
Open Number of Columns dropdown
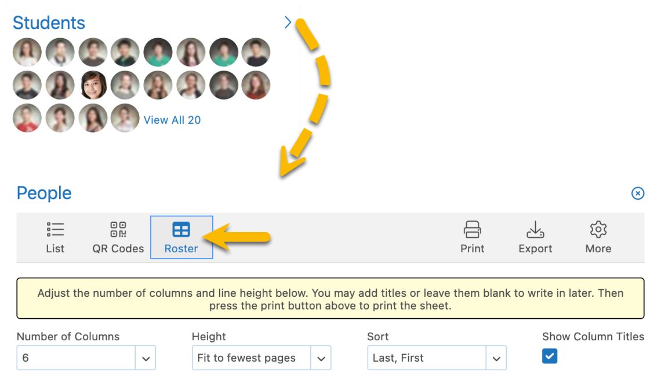[146, 358]
